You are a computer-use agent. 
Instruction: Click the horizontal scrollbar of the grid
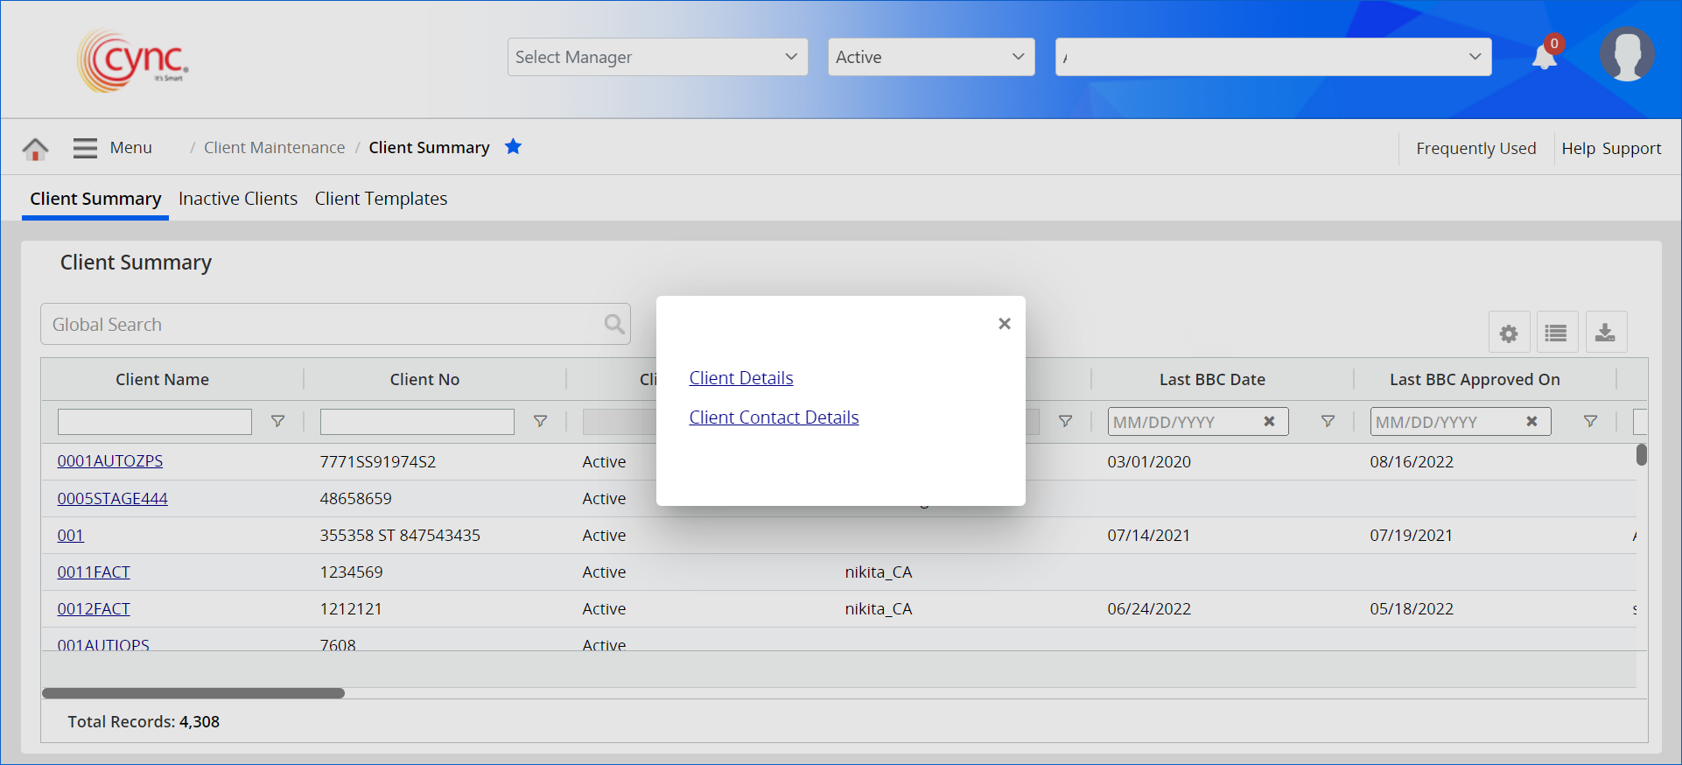(193, 693)
